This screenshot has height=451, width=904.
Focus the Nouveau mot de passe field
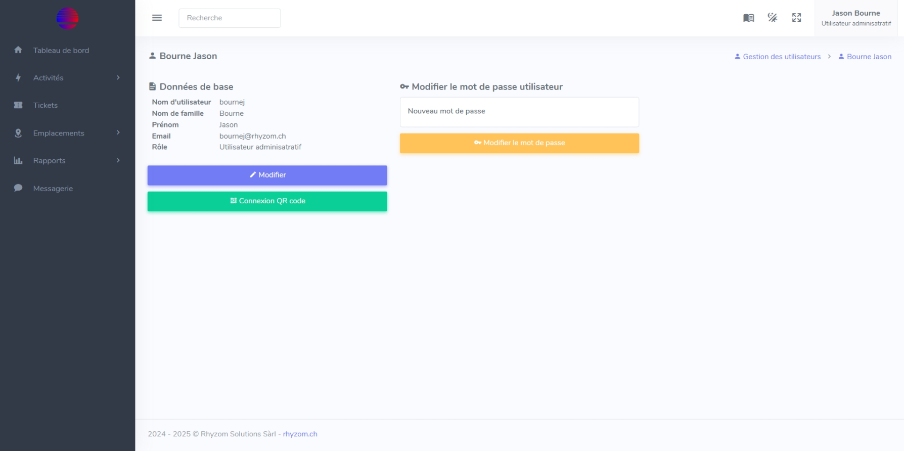(x=519, y=112)
